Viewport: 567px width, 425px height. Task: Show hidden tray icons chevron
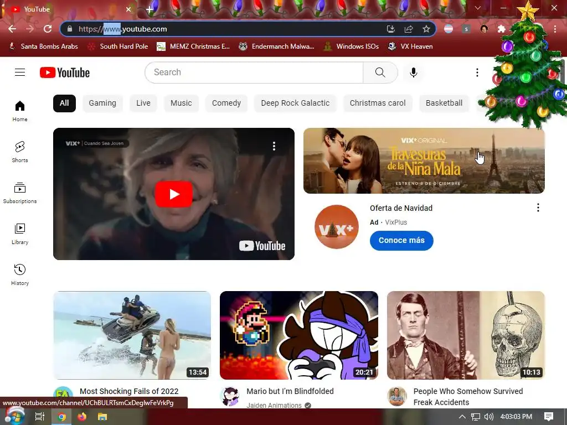pyautogui.click(x=462, y=417)
